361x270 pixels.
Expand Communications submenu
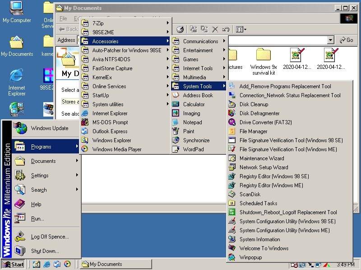(x=199, y=41)
